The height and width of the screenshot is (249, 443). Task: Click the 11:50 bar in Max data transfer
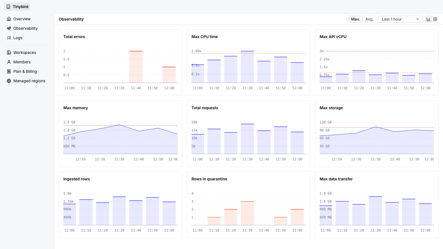[409, 212]
